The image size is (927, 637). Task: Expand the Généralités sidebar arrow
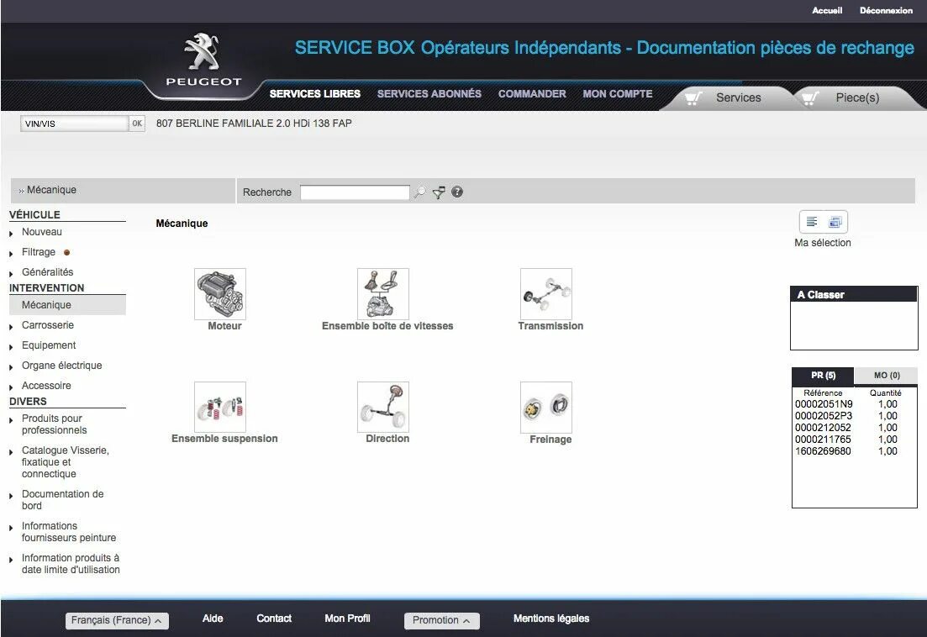11,274
